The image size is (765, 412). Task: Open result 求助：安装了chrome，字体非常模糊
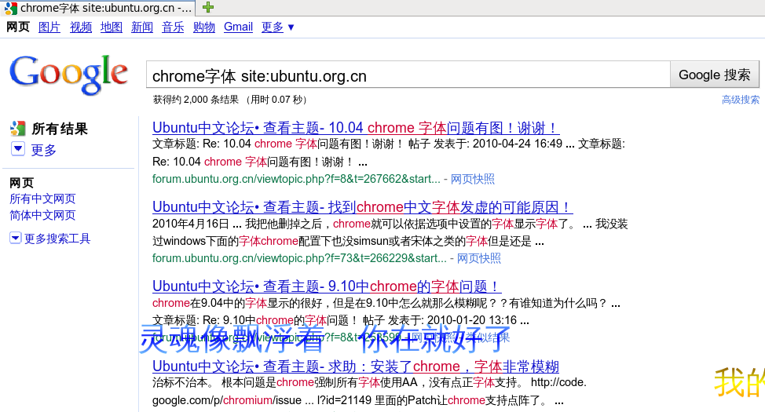click(x=356, y=366)
